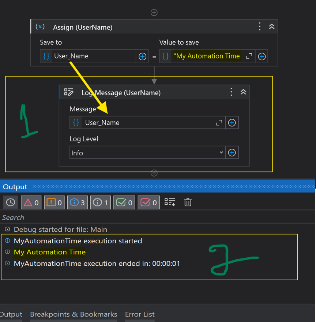This screenshot has width=316, height=322.
Task: Switch to the Error List tab
Action: coord(140,314)
